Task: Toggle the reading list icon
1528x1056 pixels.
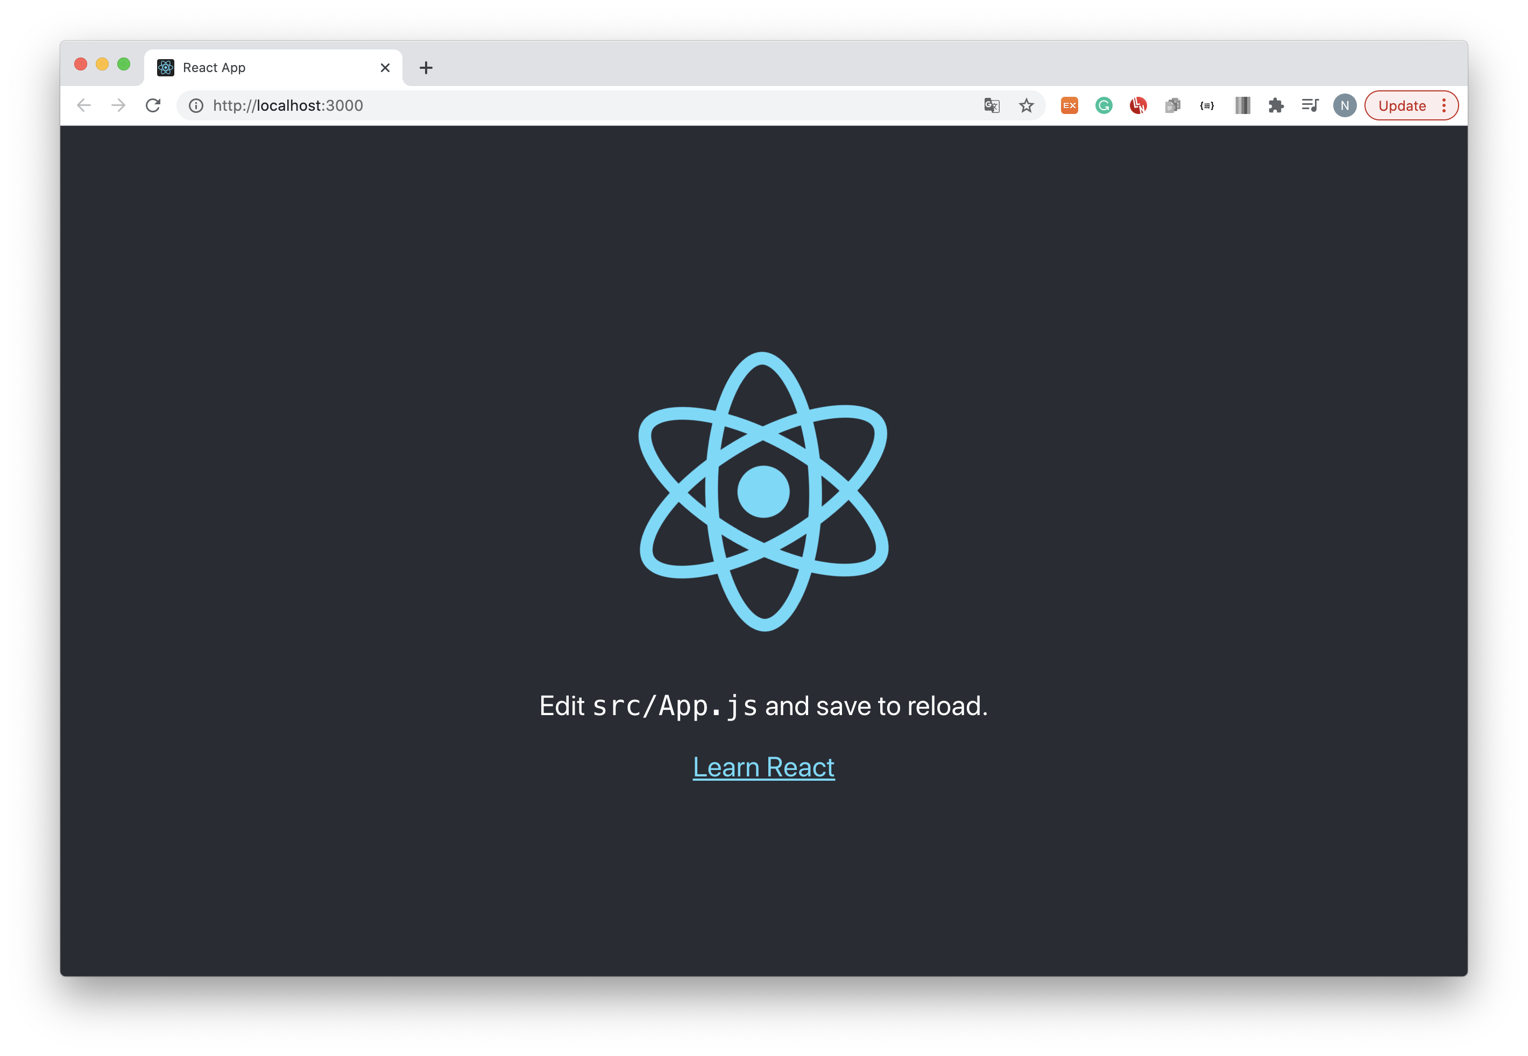Action: (x=1308, y=105)
